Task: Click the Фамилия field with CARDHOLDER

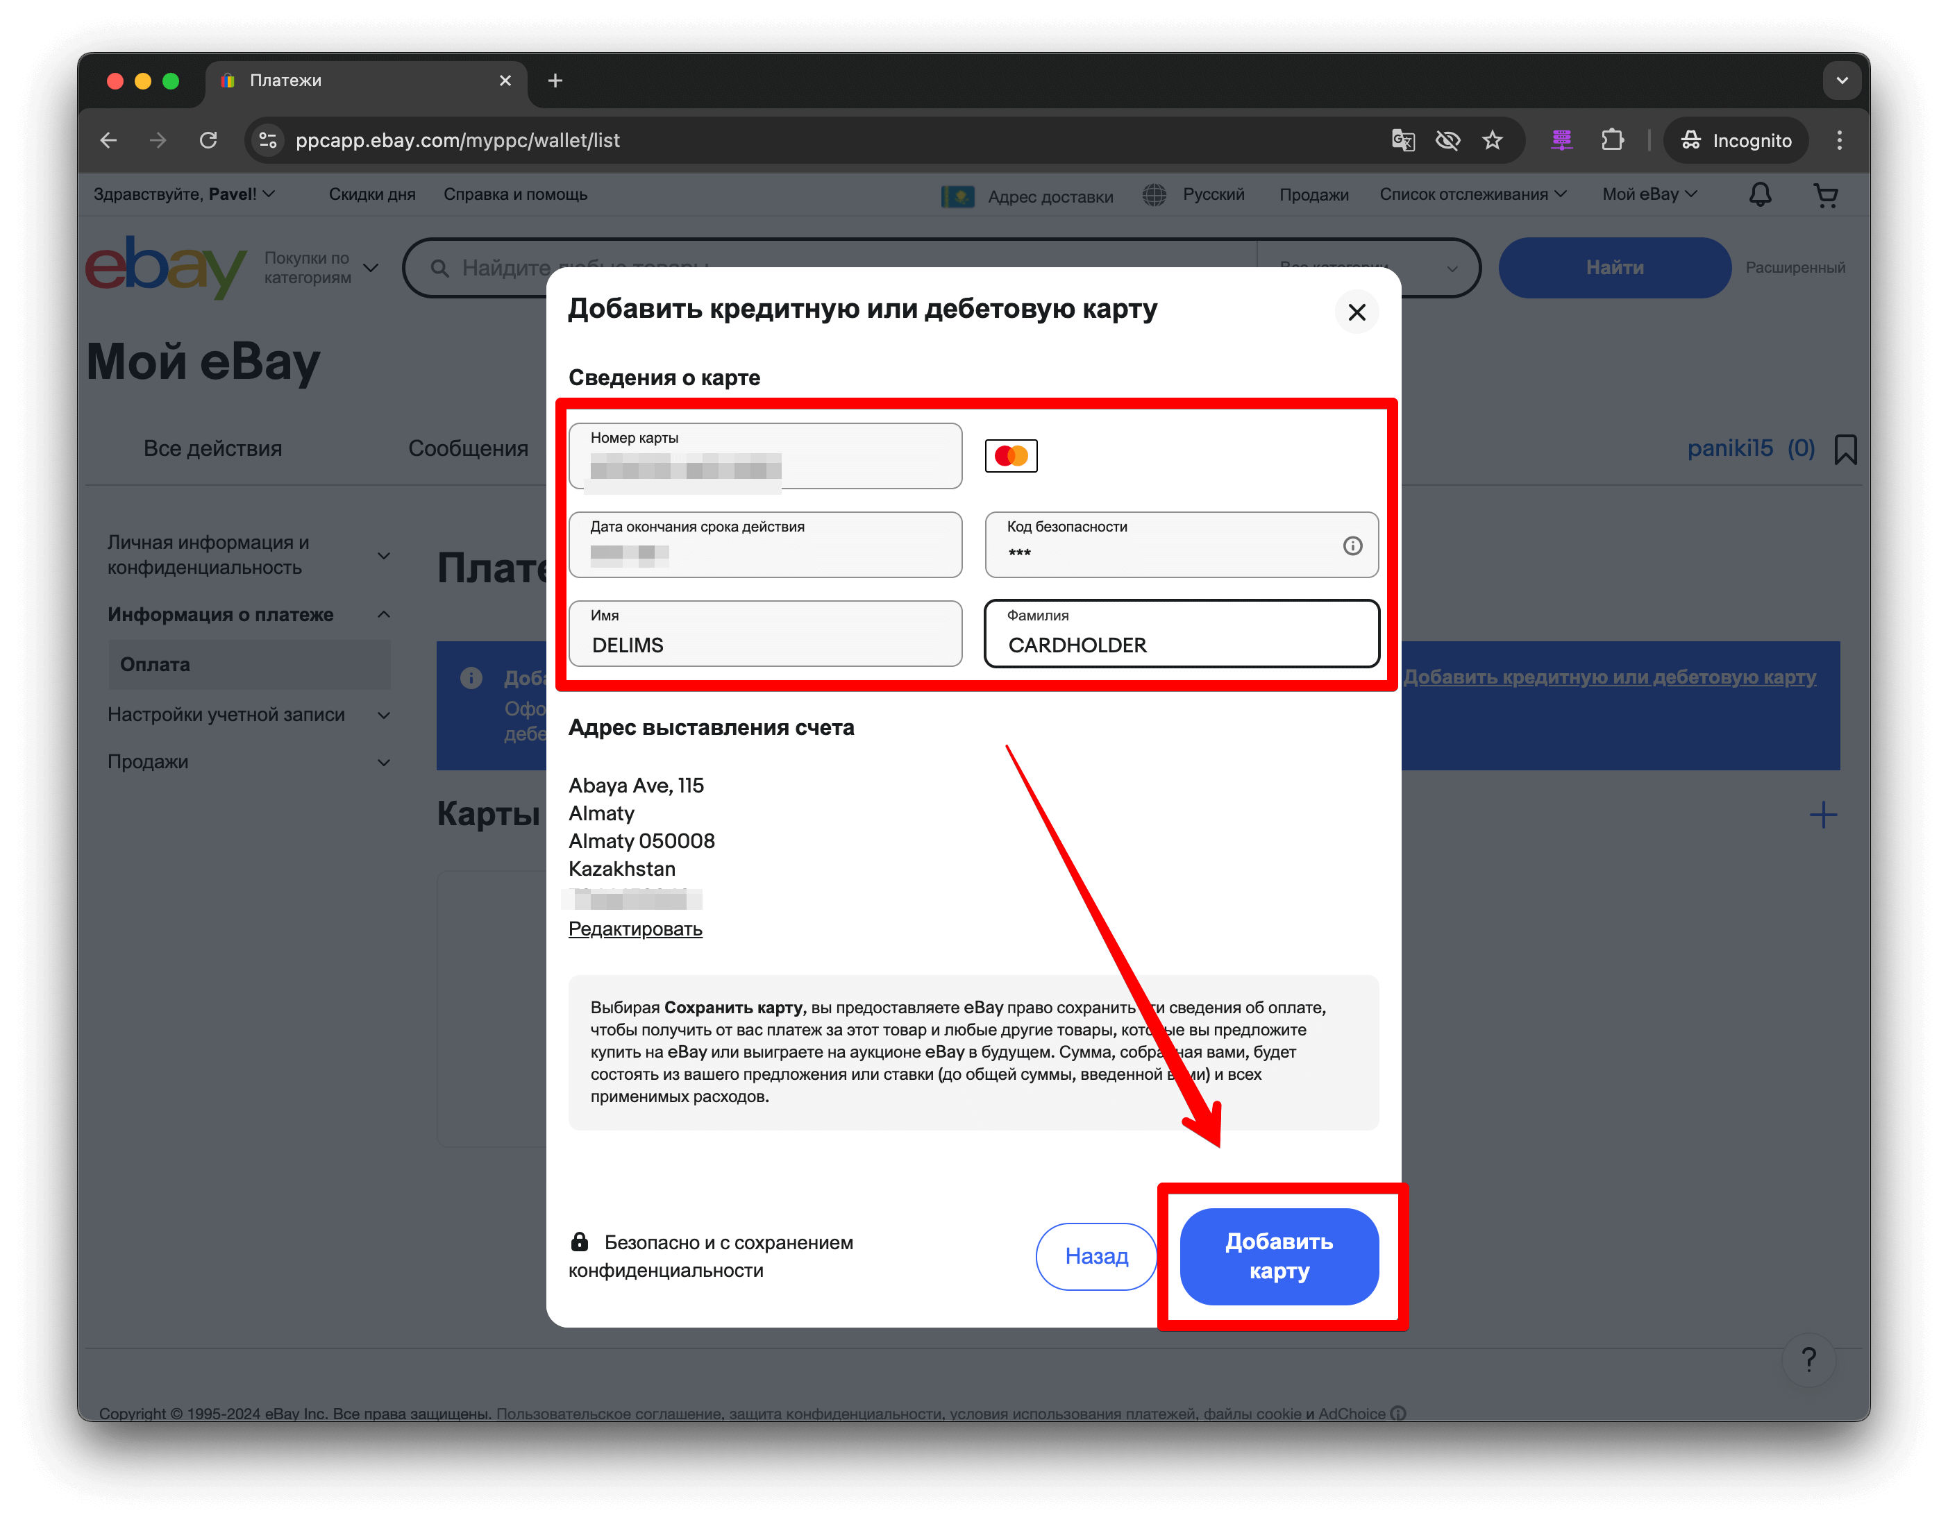Action: click(1181, 634)
